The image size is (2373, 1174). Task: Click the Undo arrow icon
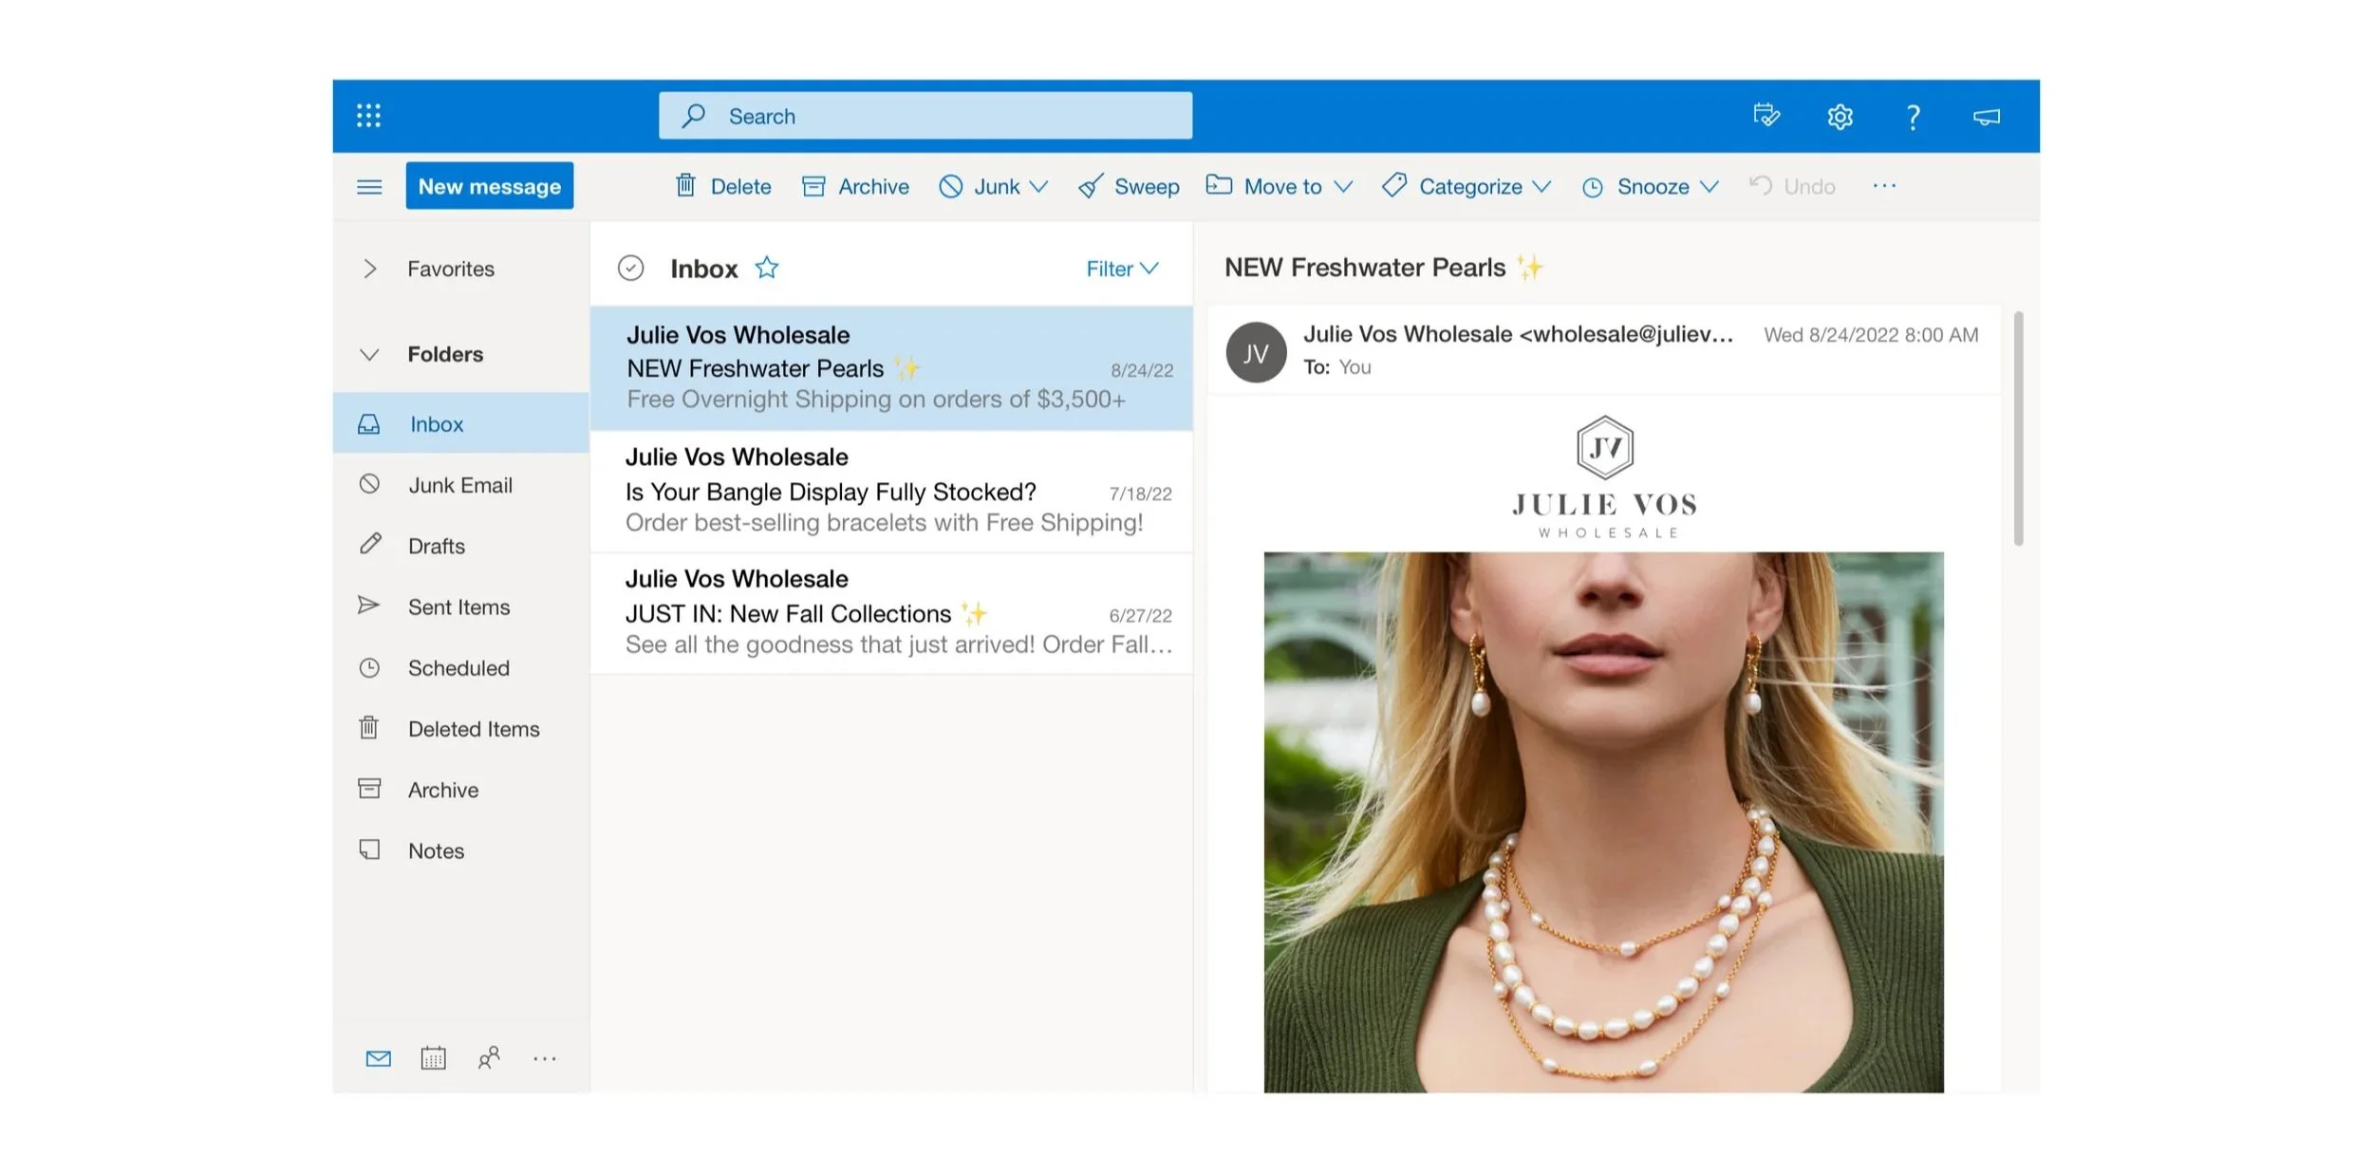click(x=1760, y=185)
